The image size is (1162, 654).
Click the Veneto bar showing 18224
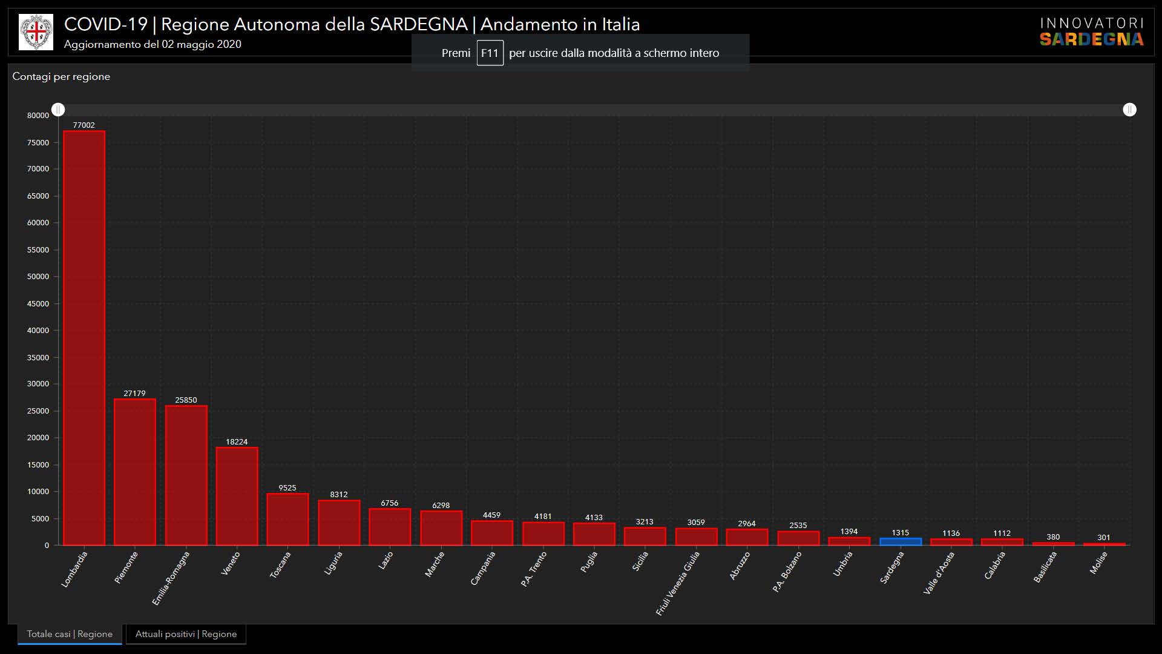coord(237,496)
